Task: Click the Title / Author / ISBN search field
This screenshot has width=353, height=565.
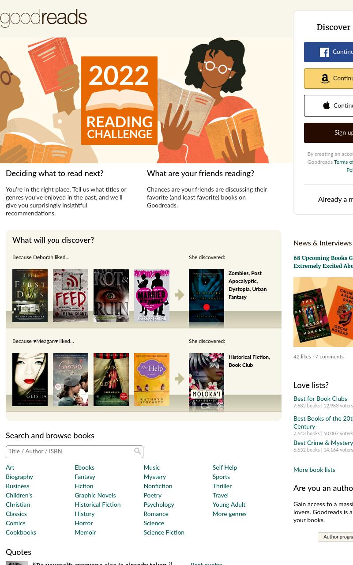Action: coord(75,452)
